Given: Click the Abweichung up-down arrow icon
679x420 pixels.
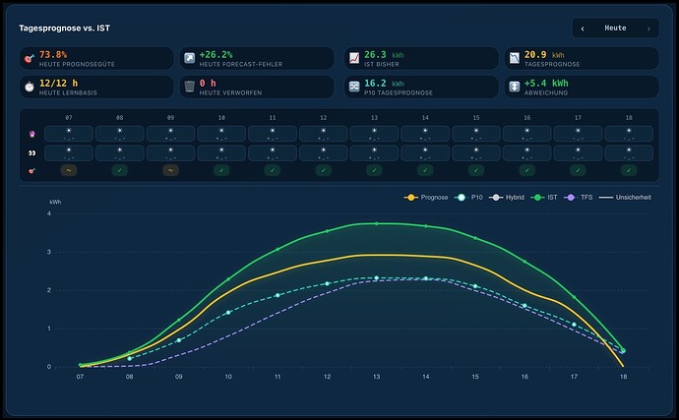Looking at the screenshot, I should pos(515,87).
